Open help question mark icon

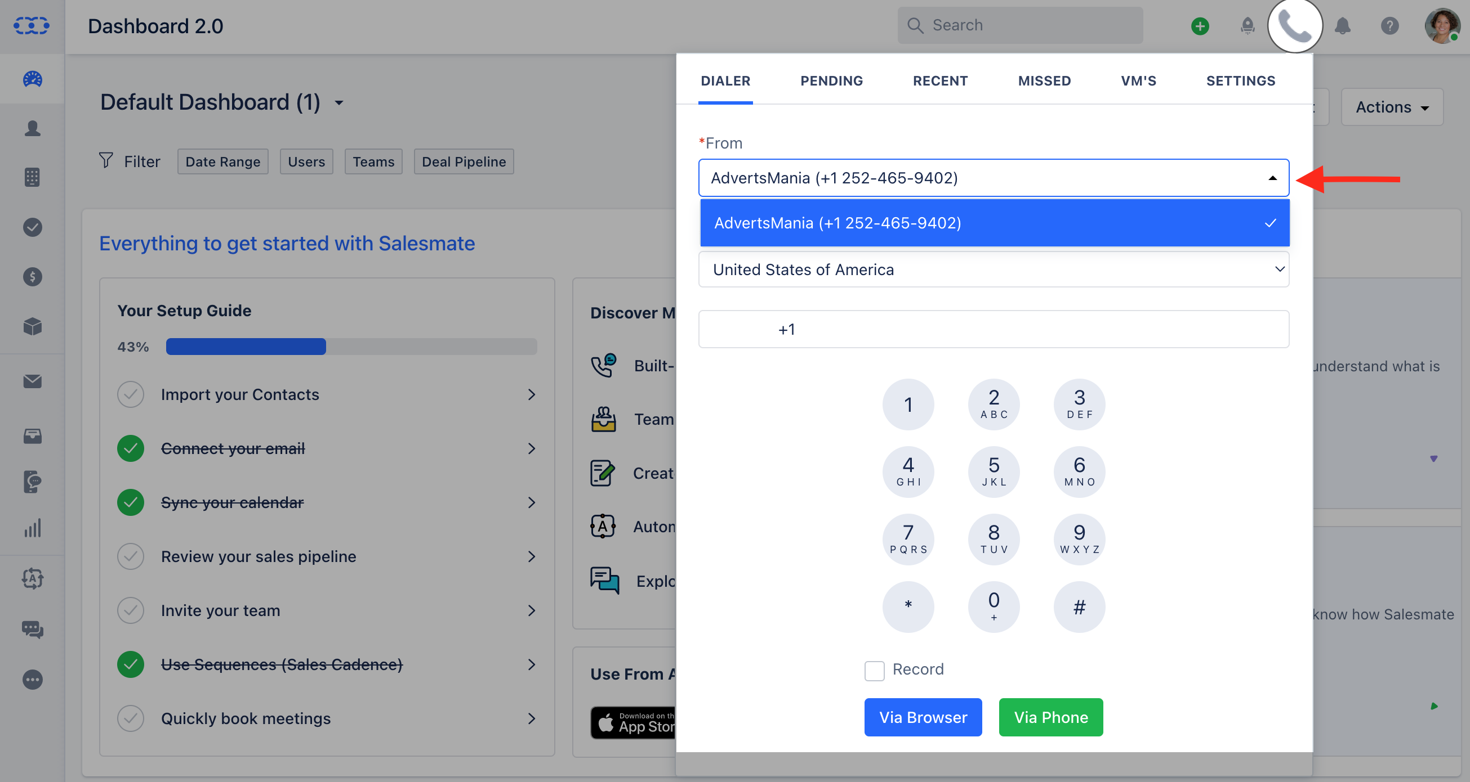1389,26
